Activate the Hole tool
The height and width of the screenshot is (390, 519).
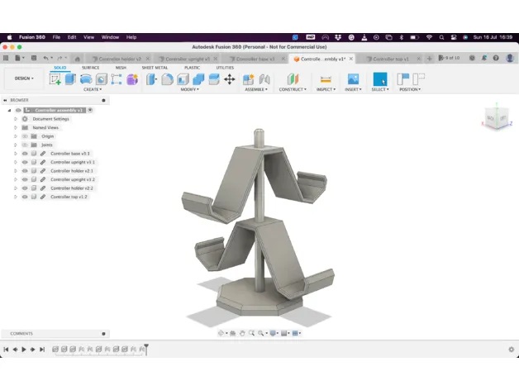(102, 79)
